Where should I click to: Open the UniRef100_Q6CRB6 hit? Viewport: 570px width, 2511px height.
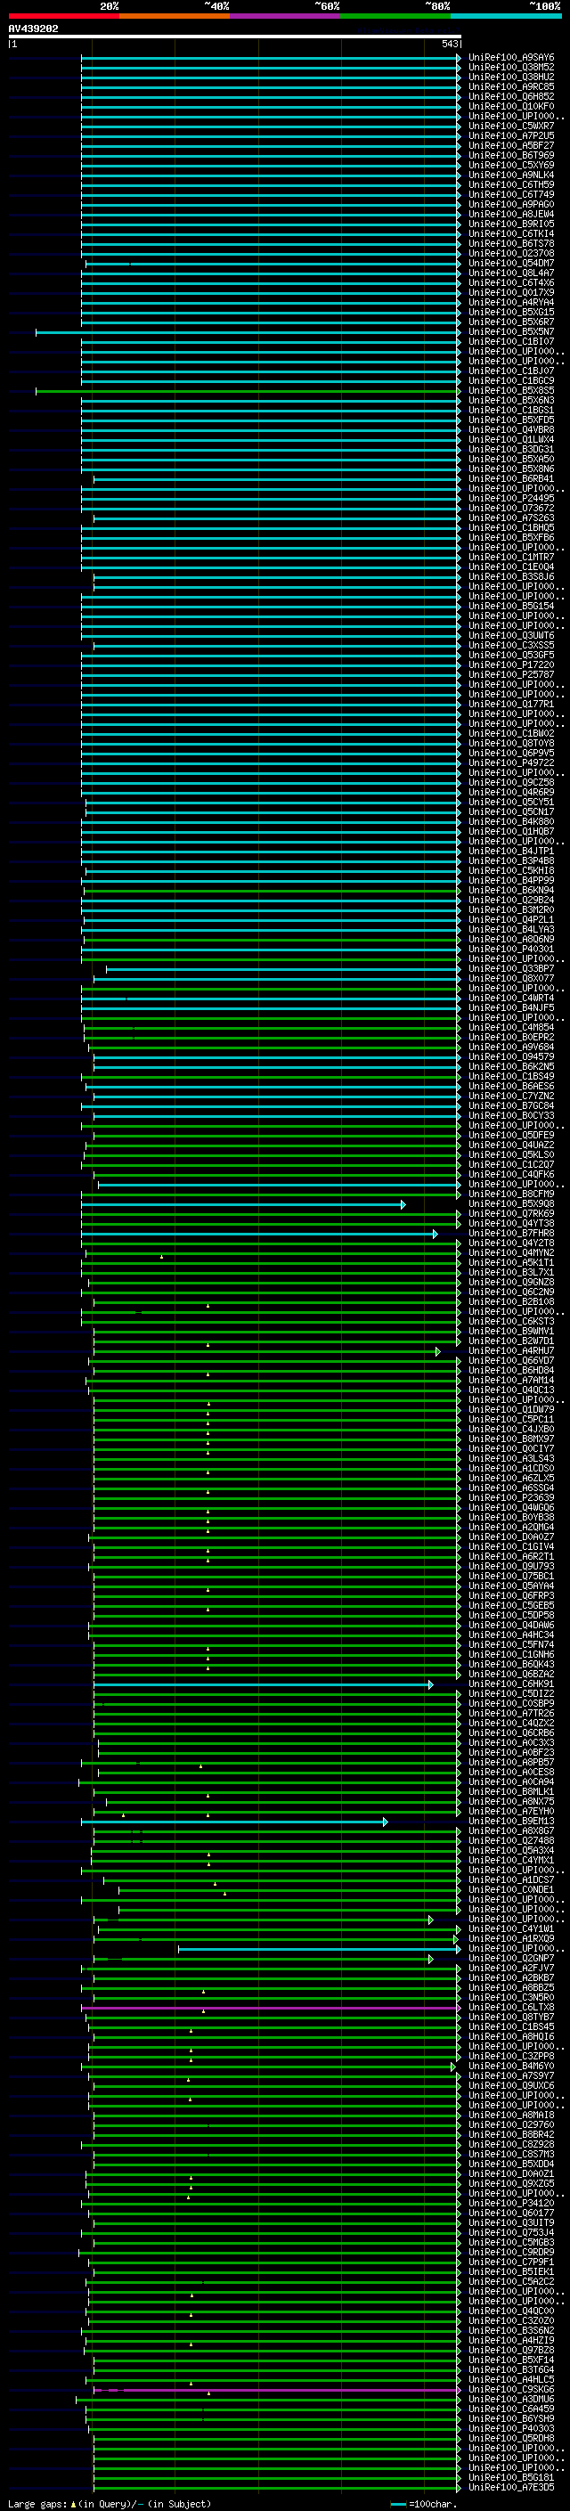click(511, 1733)
